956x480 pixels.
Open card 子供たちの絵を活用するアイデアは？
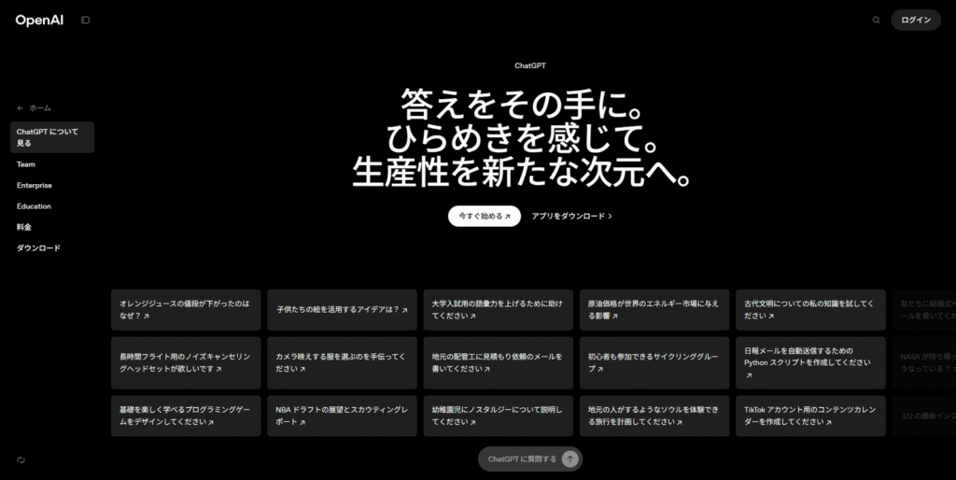[342, 310]
